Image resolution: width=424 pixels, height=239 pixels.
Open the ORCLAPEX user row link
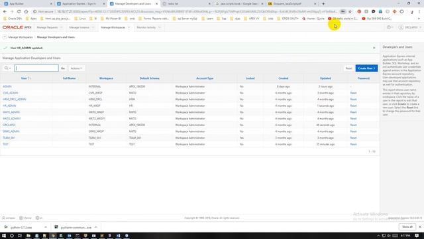pos(9,125)
